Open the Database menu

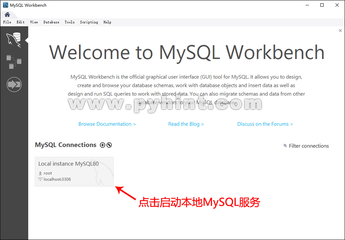point(51,22)
